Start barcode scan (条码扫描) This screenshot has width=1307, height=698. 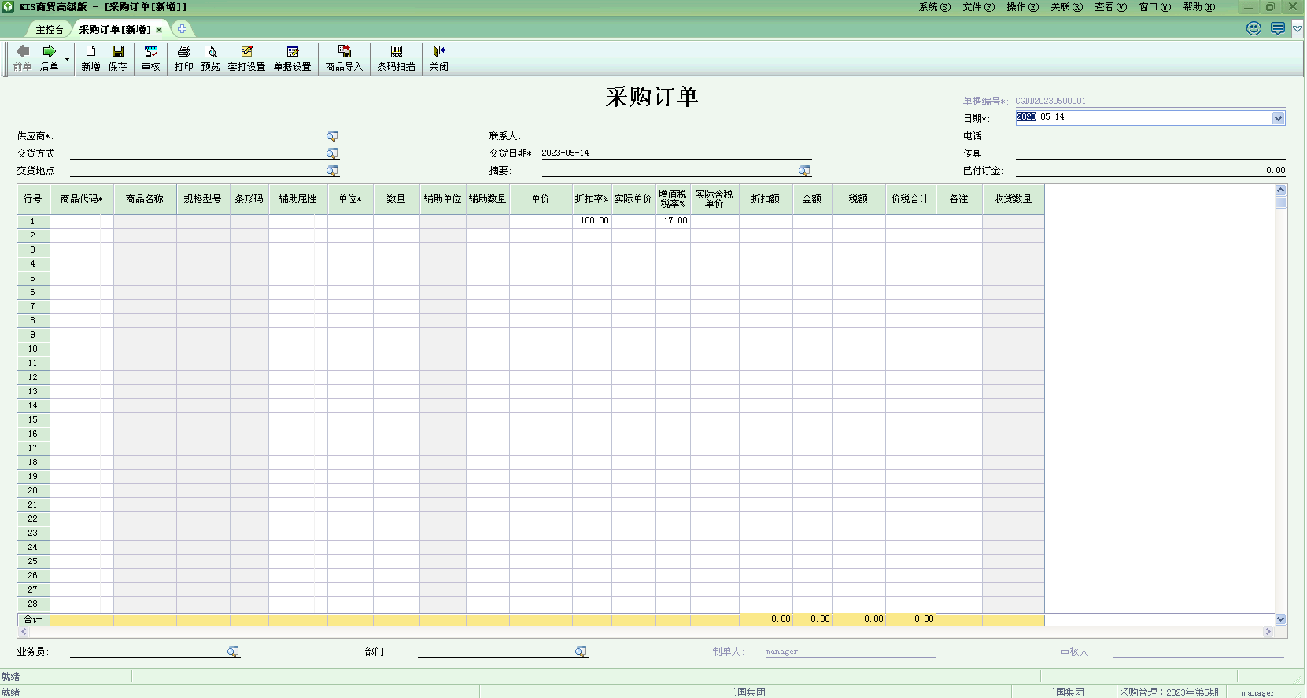click(396, 58)
